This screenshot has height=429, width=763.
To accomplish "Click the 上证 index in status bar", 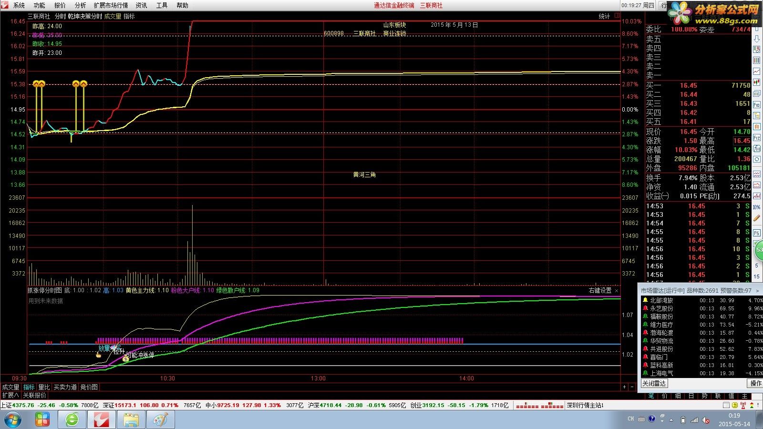I will [50, 405].
